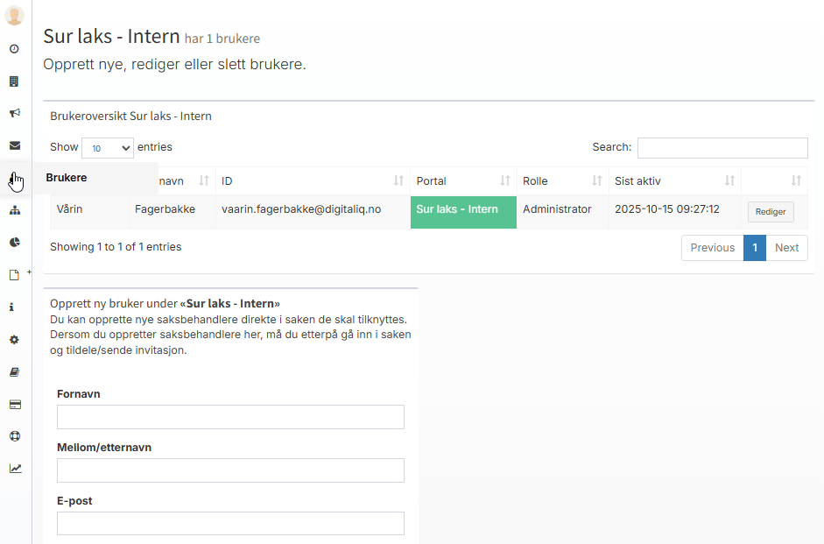
Task: Click the life ring support icon
Action: [14, 436]
